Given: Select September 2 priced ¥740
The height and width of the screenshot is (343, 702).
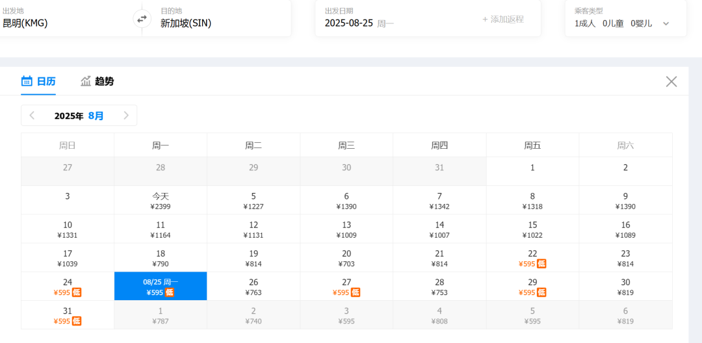Looking at the screenshot, I should (254, 315).
